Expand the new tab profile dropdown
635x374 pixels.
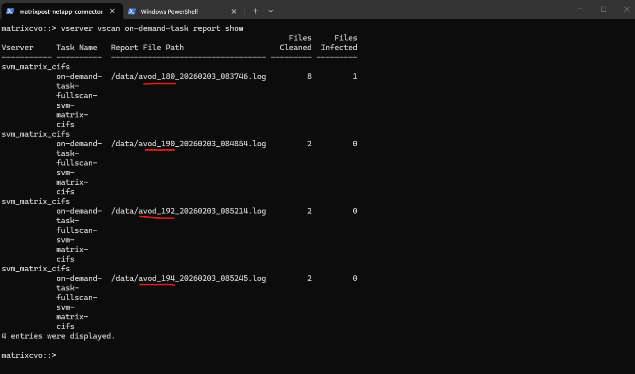pos(271,11)
